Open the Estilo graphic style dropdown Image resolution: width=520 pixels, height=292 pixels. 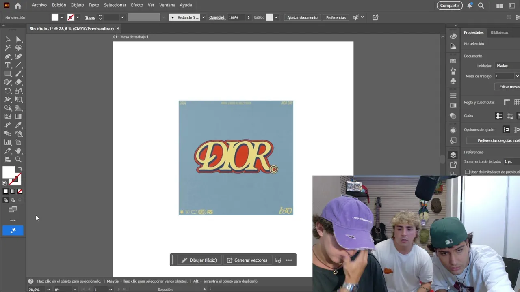[276, 17]
